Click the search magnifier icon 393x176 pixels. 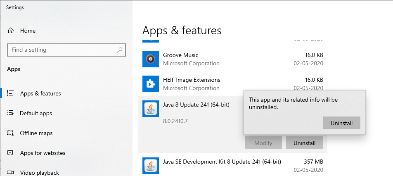(x=120, y=50)
